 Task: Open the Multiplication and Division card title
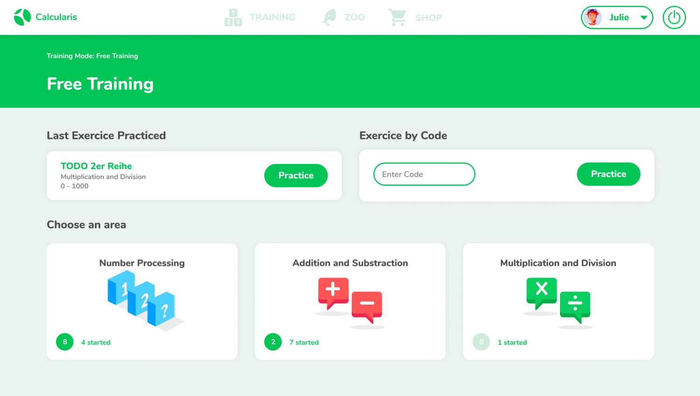[x=558, y=263]
